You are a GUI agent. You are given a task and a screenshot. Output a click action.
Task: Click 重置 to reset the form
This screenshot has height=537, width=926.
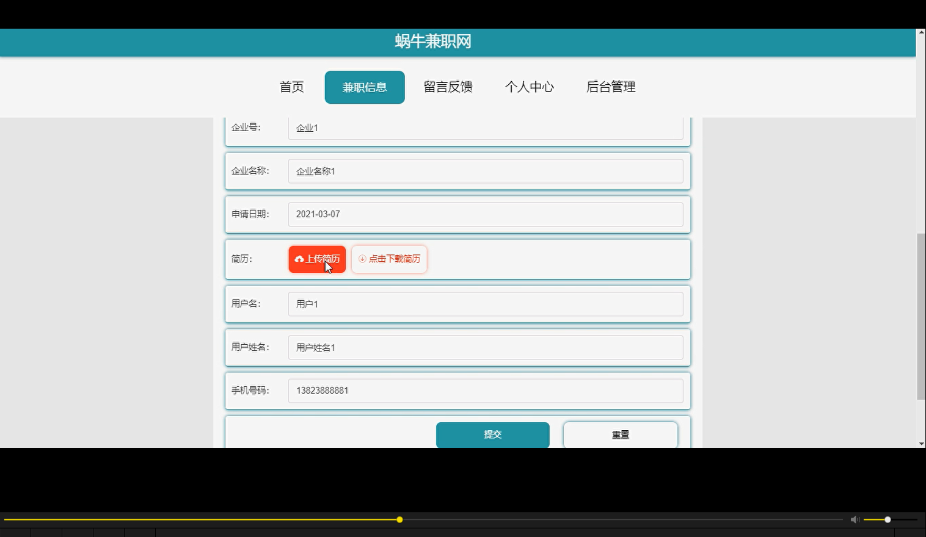[619, 434]
